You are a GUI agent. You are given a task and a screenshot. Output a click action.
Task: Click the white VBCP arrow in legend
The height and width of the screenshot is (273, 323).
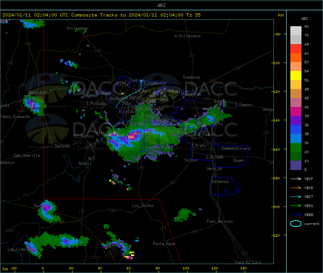[x=296, y=179]
